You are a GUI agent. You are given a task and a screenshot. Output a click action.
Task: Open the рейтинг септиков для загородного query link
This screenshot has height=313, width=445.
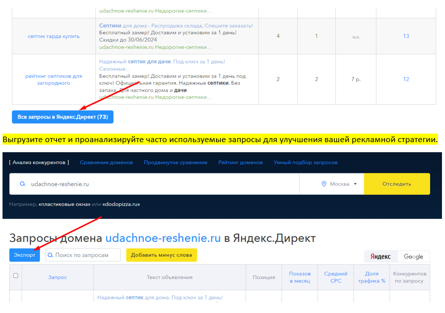pos(53,80)
